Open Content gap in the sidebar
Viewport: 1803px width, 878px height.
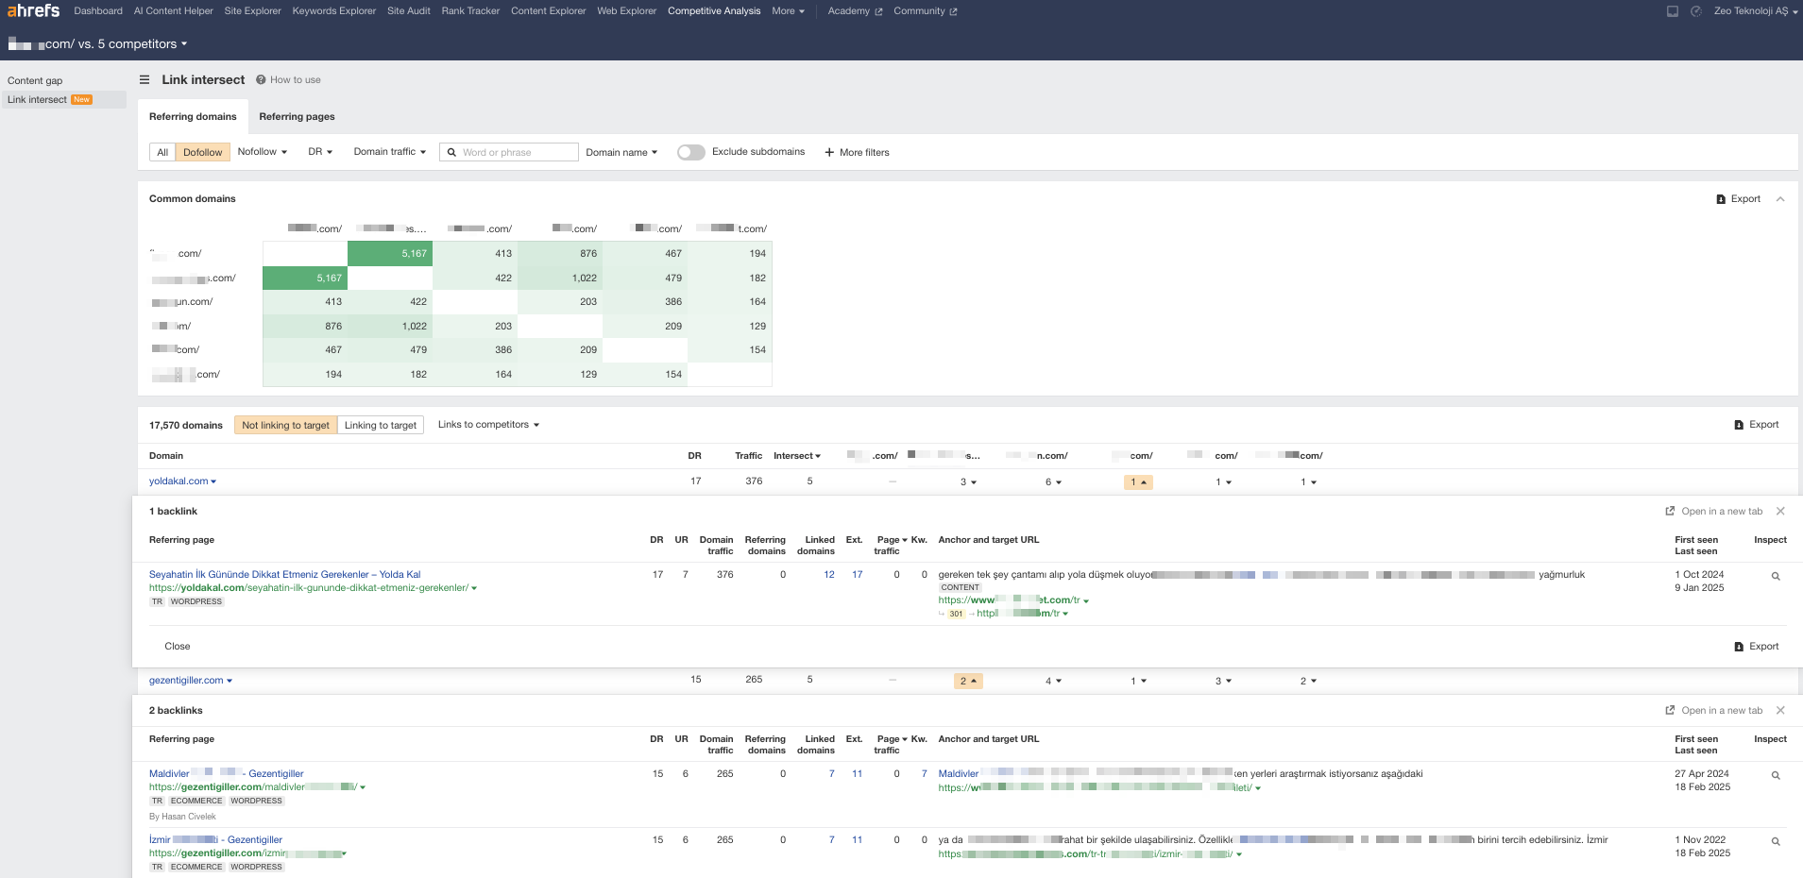(x=35, y=81)
